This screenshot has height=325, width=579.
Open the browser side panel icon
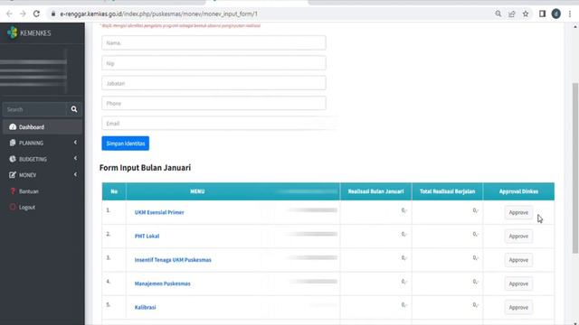542,14
